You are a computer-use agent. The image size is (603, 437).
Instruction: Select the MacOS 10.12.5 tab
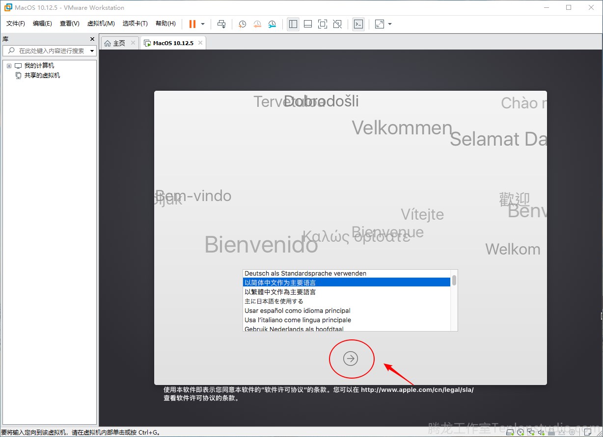click(173, 43)
